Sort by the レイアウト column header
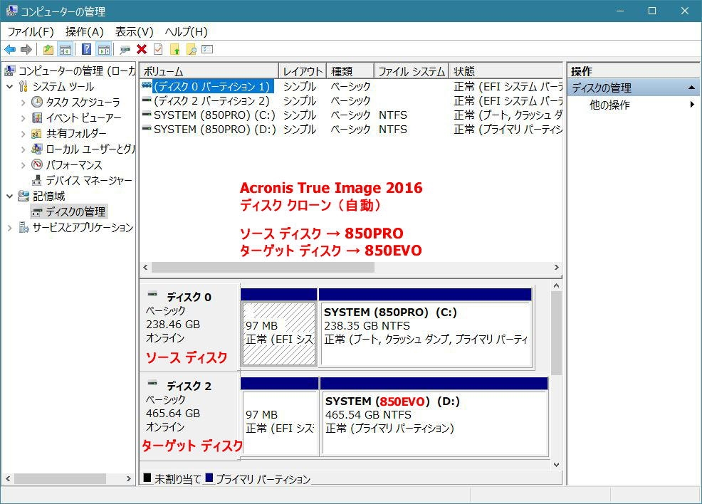Image resolution: width=702 pixels, height=504 pixels. [x=303, y=71]
